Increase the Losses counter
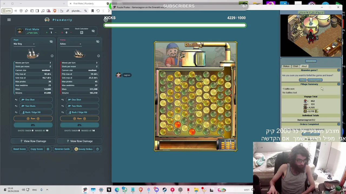 point(62,33)
